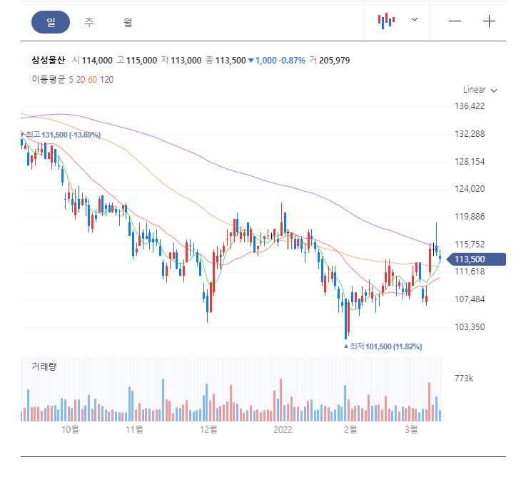Click the 132,288 price axis label
This screenshot has width=516, height=494.
470,134
